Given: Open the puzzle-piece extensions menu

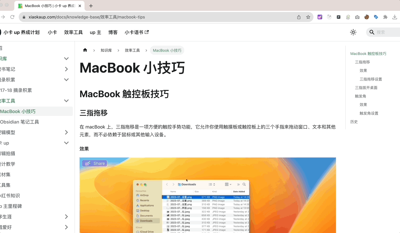Looking at the screenshot, I should pos(385,17).
